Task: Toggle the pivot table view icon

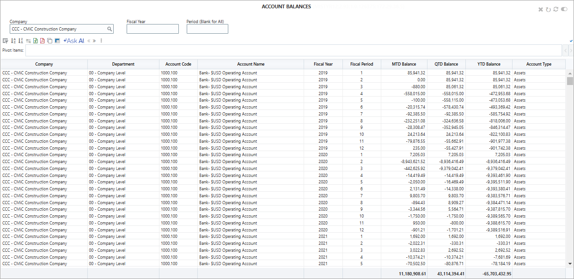Action: pyautogui.click(x=57, y=41)
